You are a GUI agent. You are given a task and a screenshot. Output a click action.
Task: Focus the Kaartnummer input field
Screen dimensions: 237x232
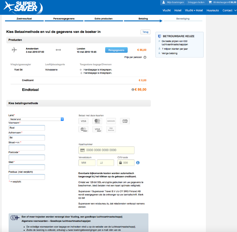(x=106, y=150)
